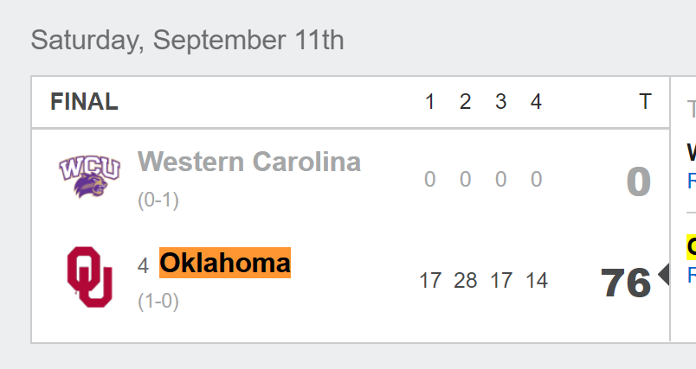This screenshot has width=696, height=369.
Task: Click the 3rd quarter column header
Action: 500,102
